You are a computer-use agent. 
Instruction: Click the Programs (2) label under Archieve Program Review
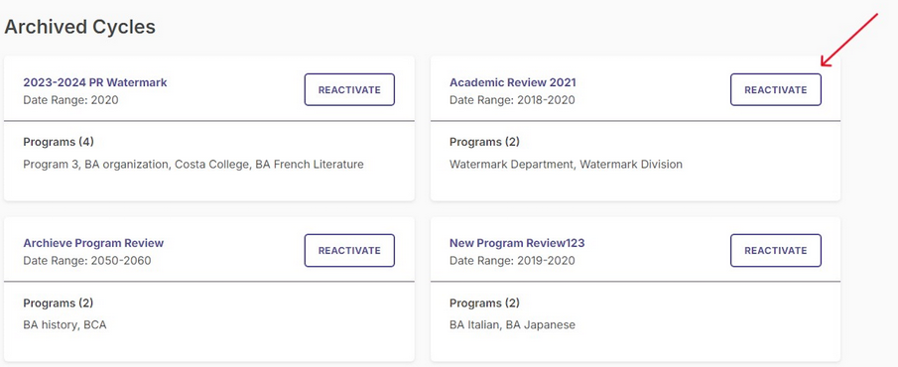pyautogui.click(x=59, y=303)
